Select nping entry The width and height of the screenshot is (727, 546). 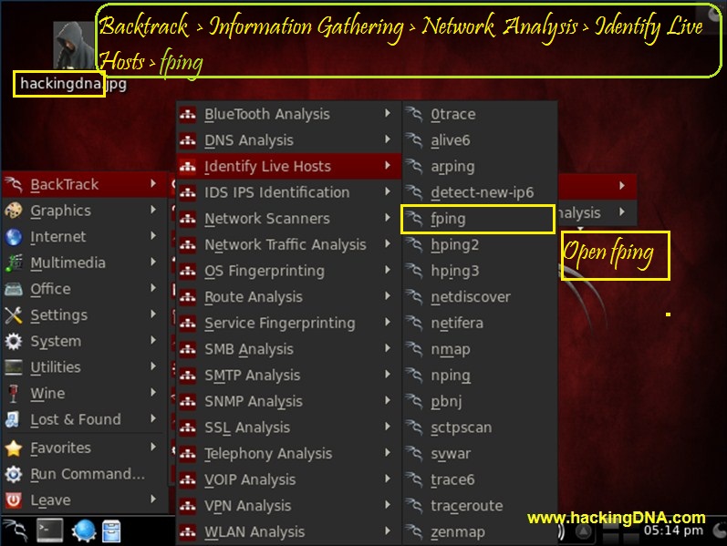pyautogui.click(x=480, y=375)
